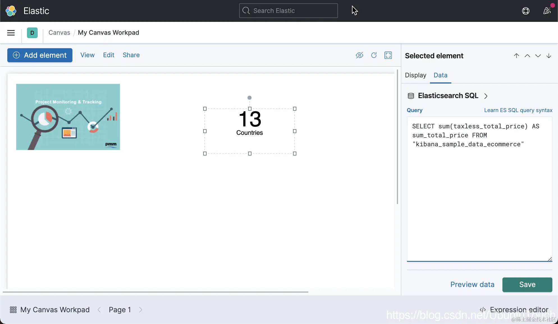Viewport: 558px width, 324px height.
Task: Open the help menu icon
Action: (x=525, y=11)
